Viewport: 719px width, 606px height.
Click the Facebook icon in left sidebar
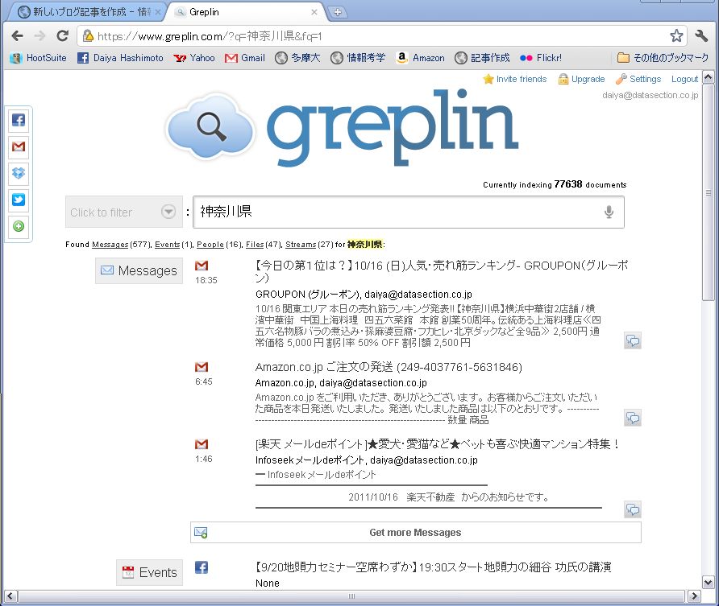pyautogui.click(x=19, y=120)
